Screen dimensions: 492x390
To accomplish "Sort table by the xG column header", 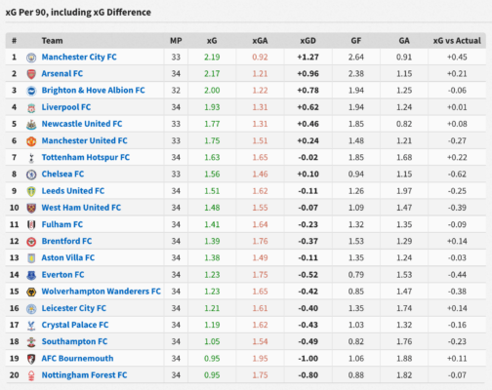I will pyautogui.click(x=212, y=41).
